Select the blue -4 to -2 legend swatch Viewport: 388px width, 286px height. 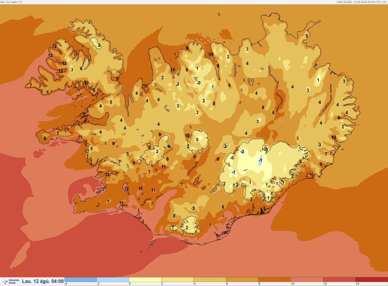80,280
